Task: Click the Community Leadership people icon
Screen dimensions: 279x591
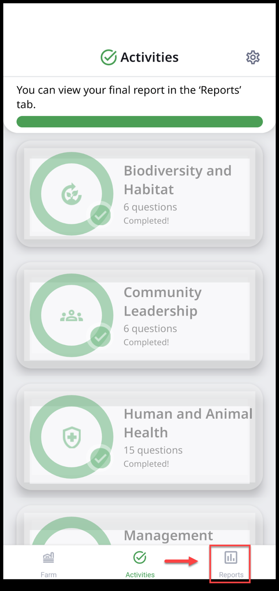Action: click(x=71, y=316)
